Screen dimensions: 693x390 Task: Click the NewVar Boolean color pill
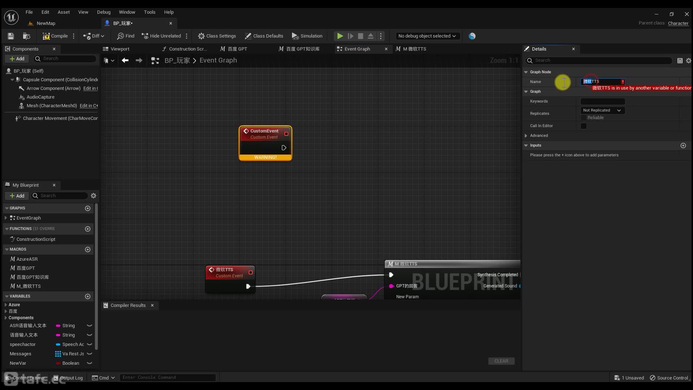(x=58, y=363)
